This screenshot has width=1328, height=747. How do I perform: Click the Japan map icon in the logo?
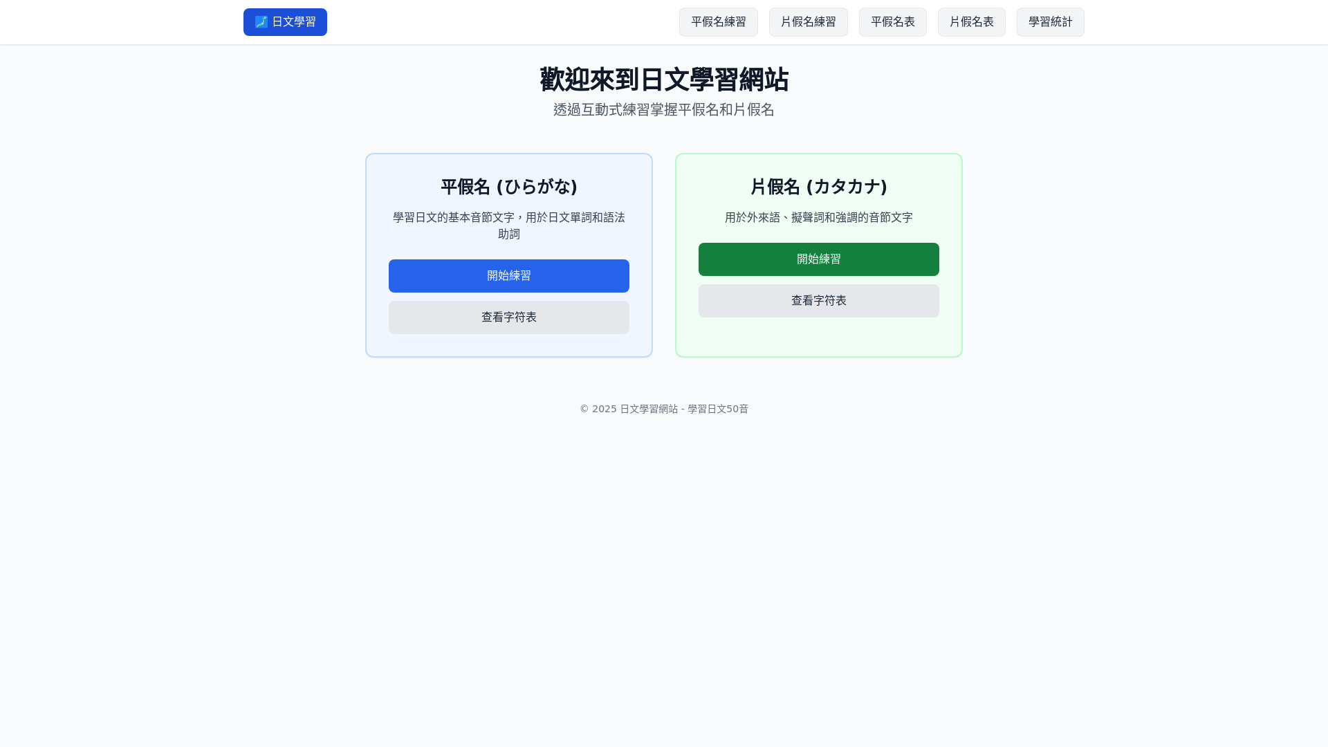point(261,22)
